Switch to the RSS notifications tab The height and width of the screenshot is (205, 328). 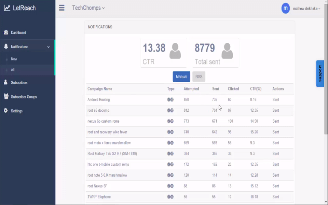[199, 77]
